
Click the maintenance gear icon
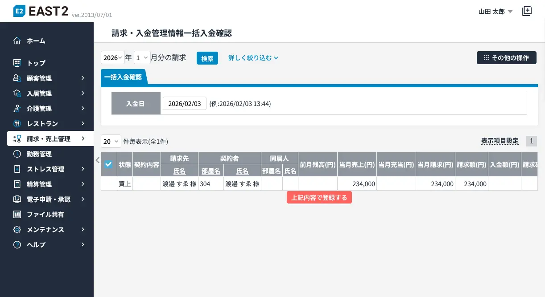[x=17, y=230]
